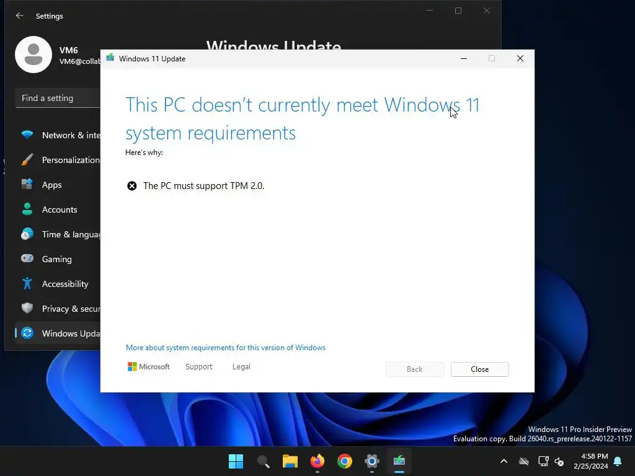The width and height of the screenshot is (635, 476).
Task: Click the TPM 2.0 error cross icon
Action: pos(132,186)
